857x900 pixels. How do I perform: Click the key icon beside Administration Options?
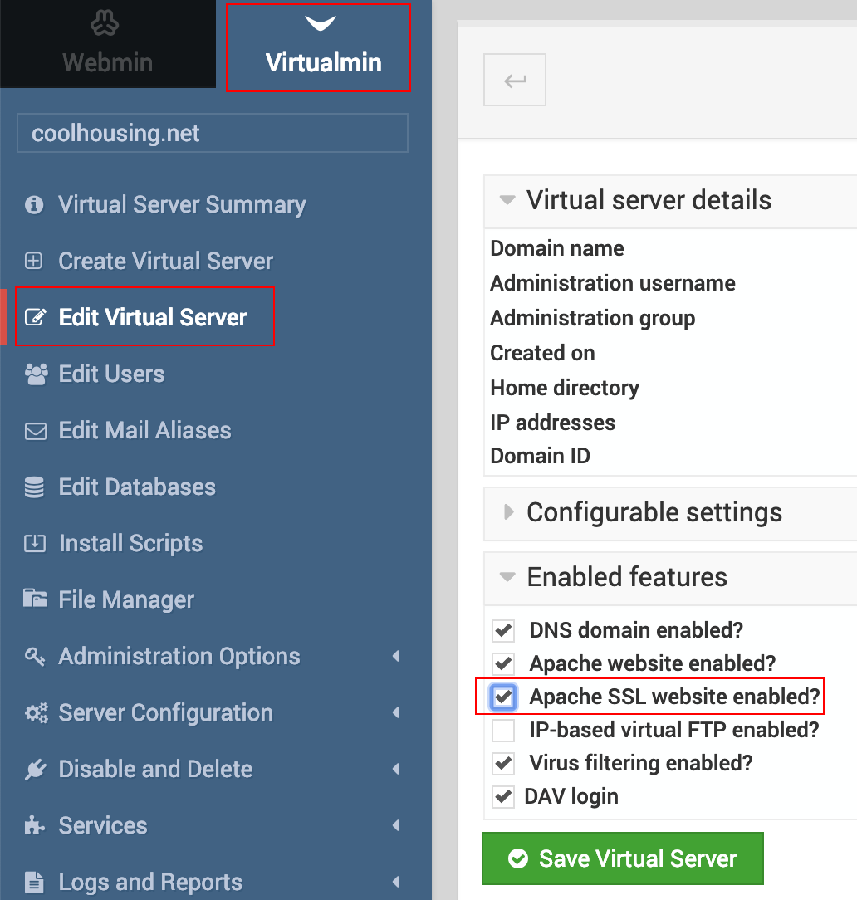34,656
